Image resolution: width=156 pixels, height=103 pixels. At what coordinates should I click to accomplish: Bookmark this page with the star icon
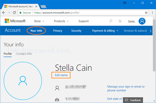pyautogui.click(x=146, y=13)
